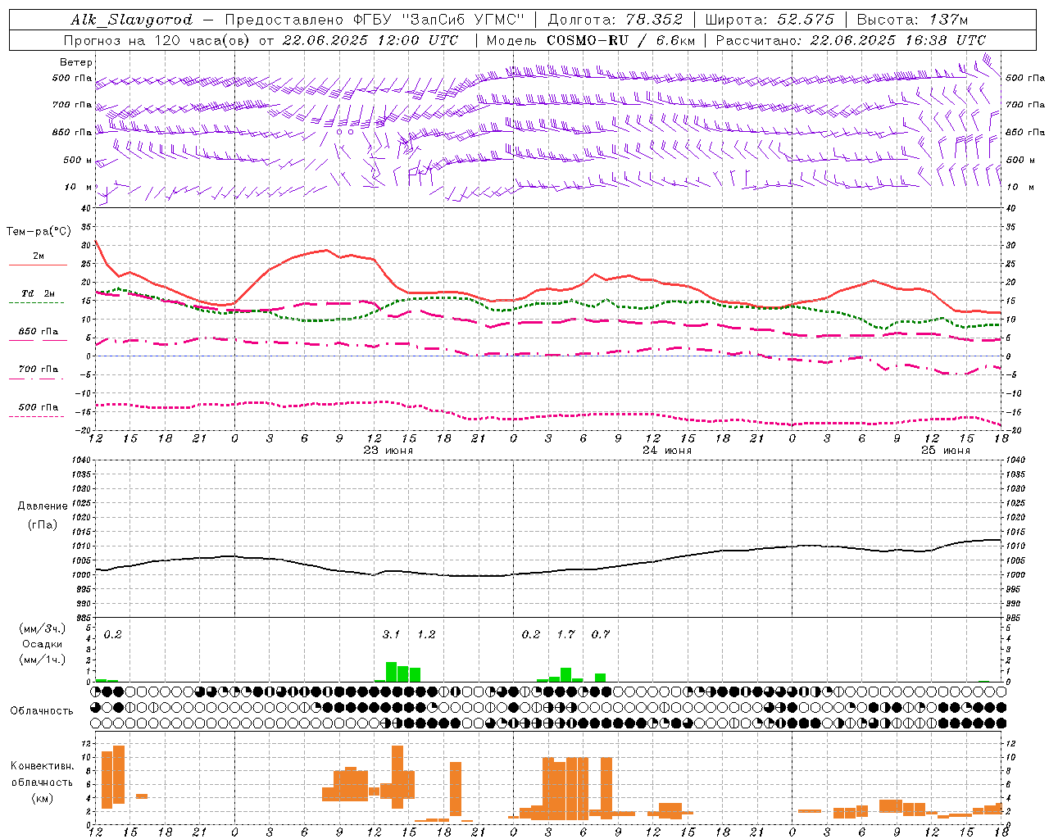The image size is (1049, 839).
Task: Click the 700 гПа temperature legend entry
Action: pos(39,370)
